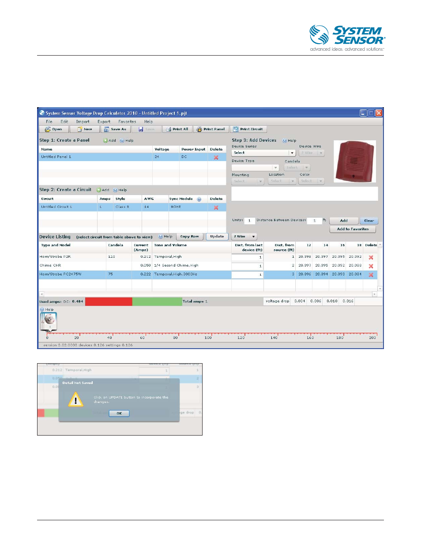Screen dimensions: 421x545
Task: Open Help for Step 1 Create a Panel
Action: click(127, 141)
